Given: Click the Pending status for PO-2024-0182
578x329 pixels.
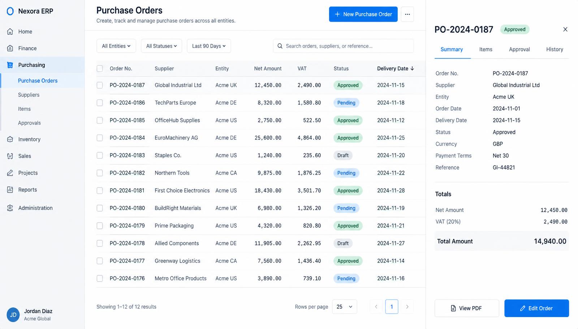Looking at the screenshot, I should 346,173.
